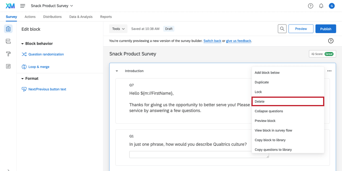Open the Look and feel paint roller icon
342x171 pixels.
pos(8,54)
